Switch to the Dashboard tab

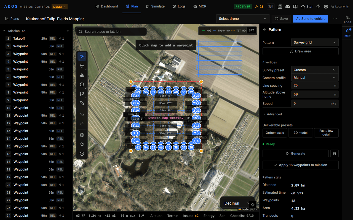click(x=107, y=7)
